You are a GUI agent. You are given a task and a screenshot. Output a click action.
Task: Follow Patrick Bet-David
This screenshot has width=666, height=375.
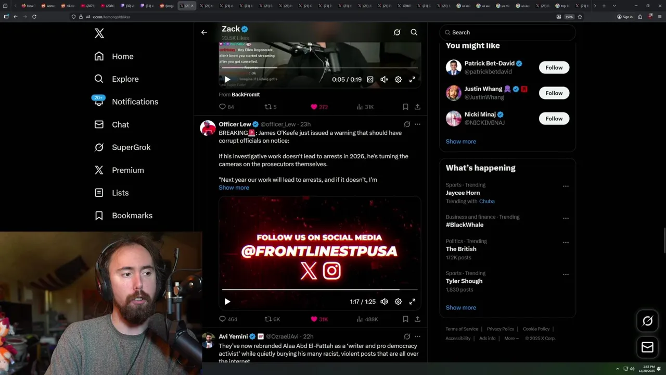554,68
